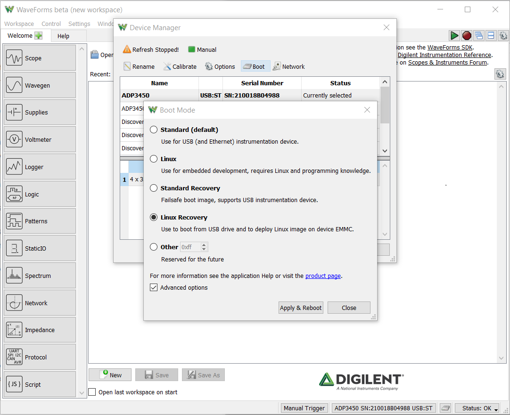Open the Workspace menu

[19, 24]
